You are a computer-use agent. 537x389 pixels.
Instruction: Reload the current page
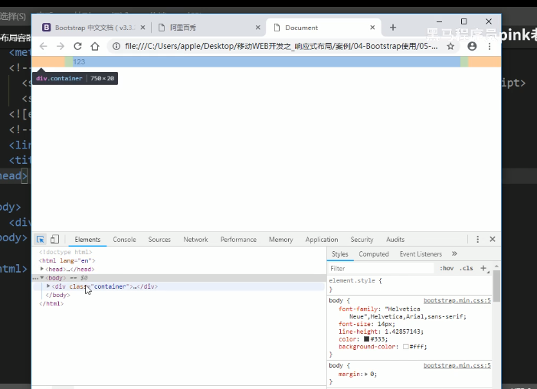pos(77,46)
